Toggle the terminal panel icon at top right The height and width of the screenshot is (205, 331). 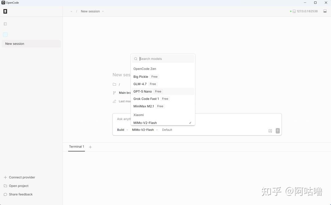(325, 11)
